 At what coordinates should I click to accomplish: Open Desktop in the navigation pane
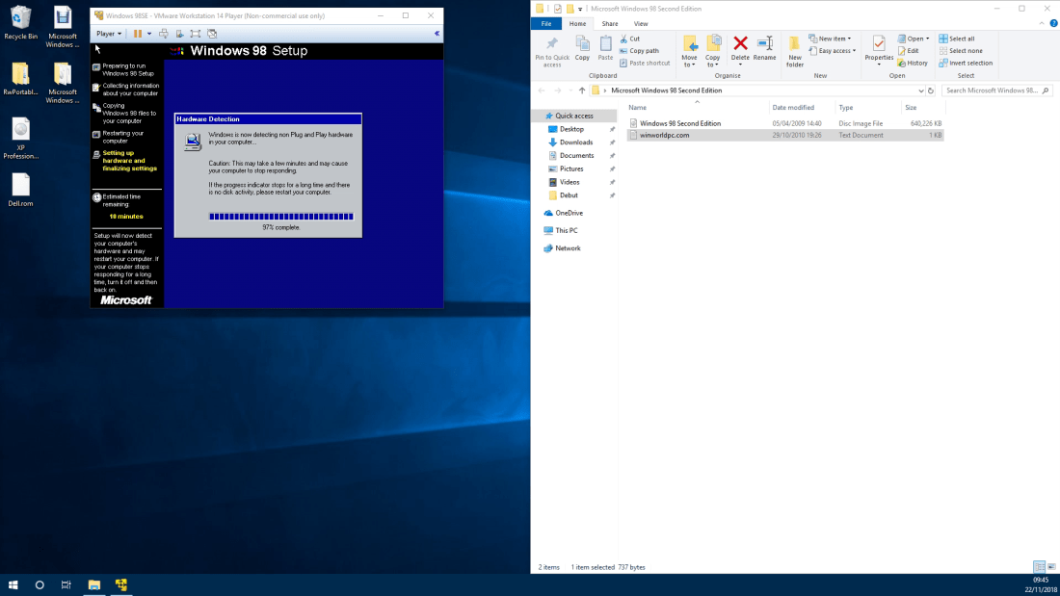pyautogui.click(x=571, y=129)
